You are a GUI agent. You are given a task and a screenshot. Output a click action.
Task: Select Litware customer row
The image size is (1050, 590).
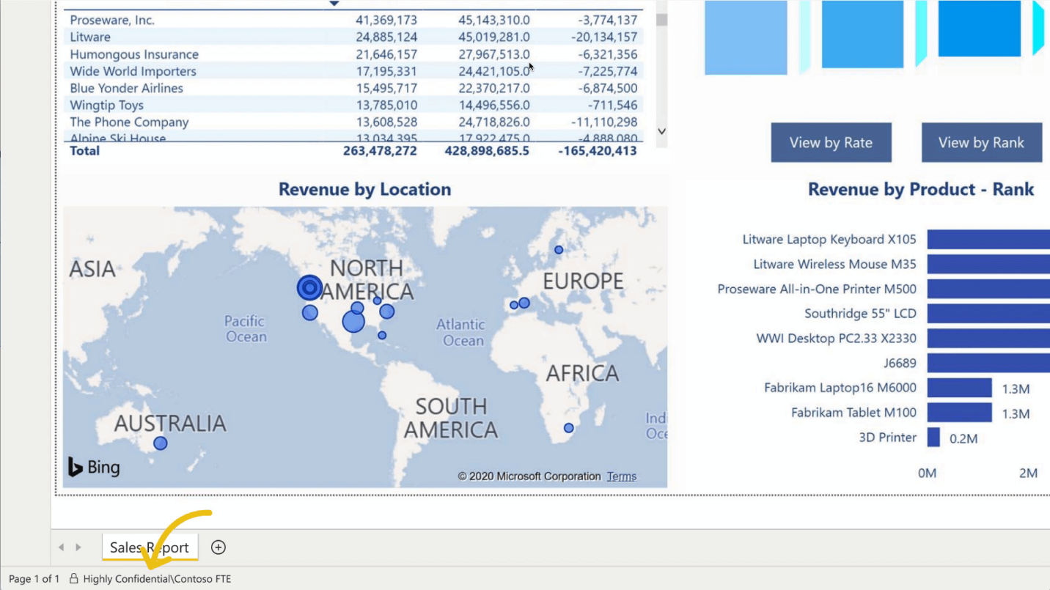tap(353, 37)
